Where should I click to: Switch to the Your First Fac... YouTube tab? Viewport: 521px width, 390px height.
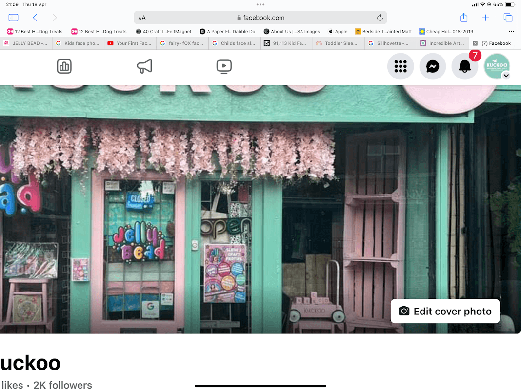coord(130,43)
